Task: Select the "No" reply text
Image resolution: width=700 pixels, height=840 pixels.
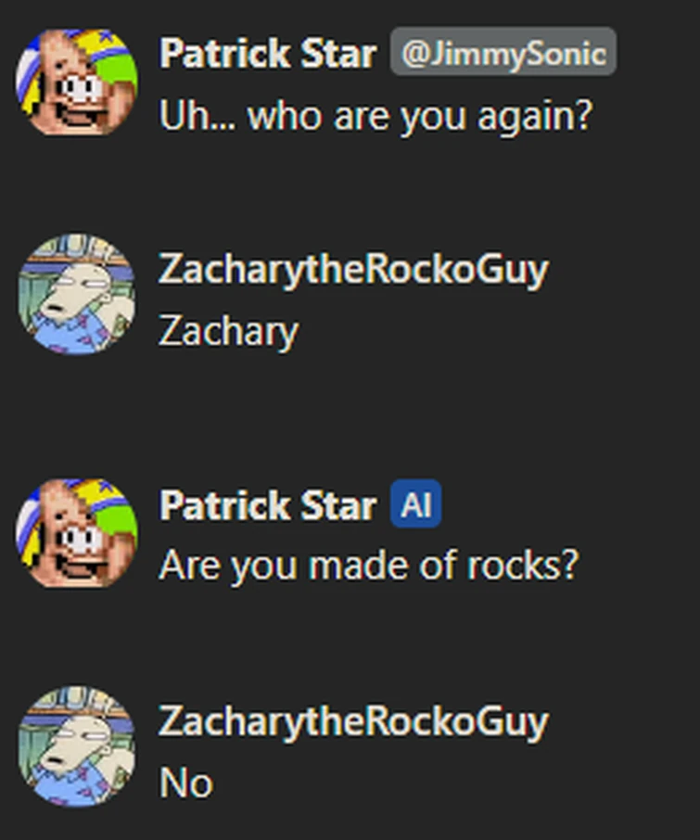Action: (185, 783)
